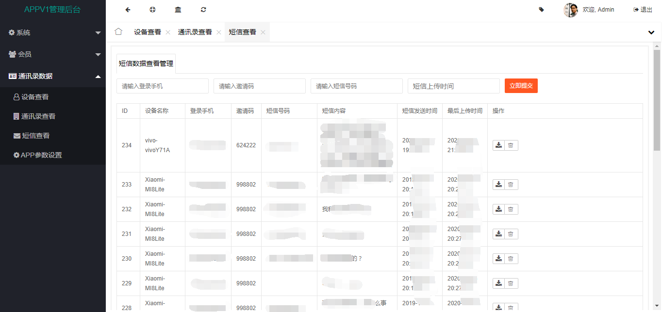Click the 立即提交 button
This screenshot has width=662, height=312.
tap(521, 86)
